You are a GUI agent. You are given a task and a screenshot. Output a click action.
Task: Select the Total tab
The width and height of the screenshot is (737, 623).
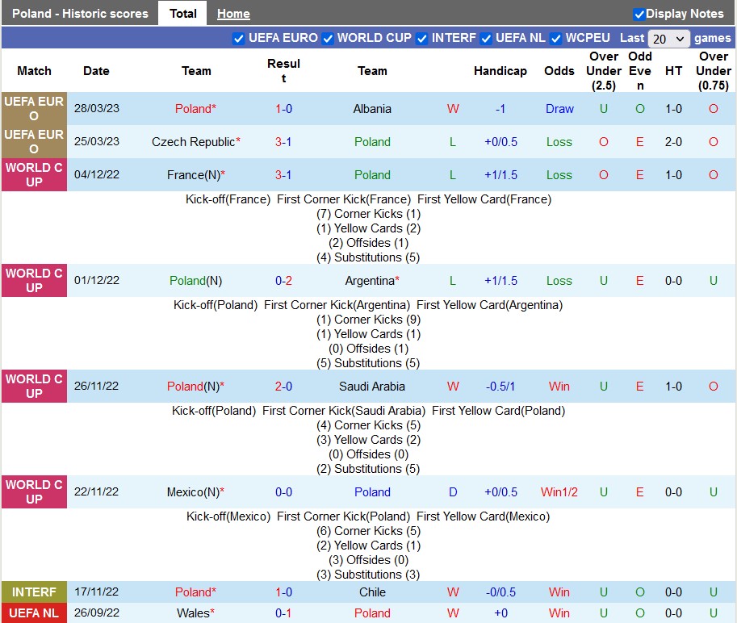coord(182,14)
